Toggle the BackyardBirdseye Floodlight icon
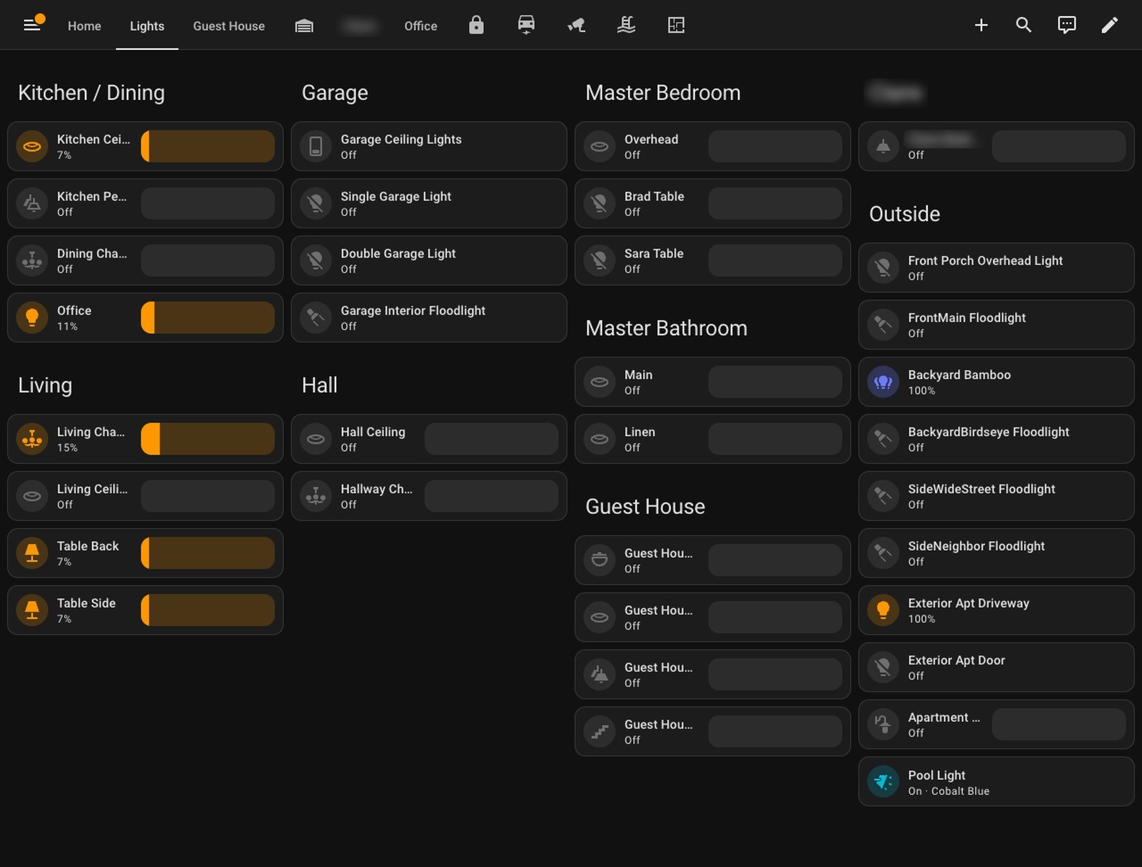This screenshot has width=1142, height=867. [883, 439]
